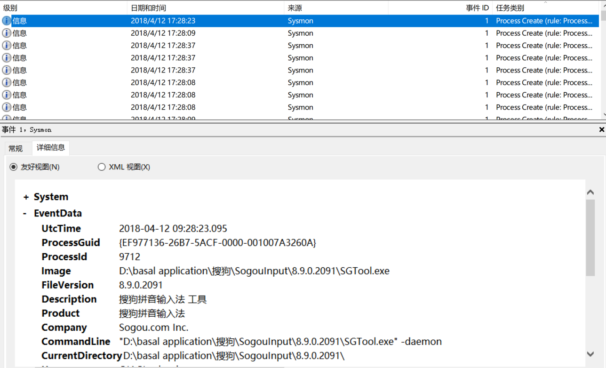Screen dimensions: 606x368
Task: Click the Product field label
Action: (60, 313)
